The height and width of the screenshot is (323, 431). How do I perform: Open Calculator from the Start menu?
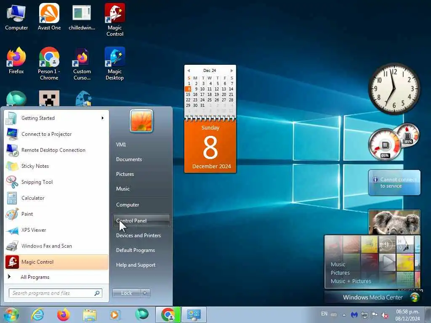[57, 198]
